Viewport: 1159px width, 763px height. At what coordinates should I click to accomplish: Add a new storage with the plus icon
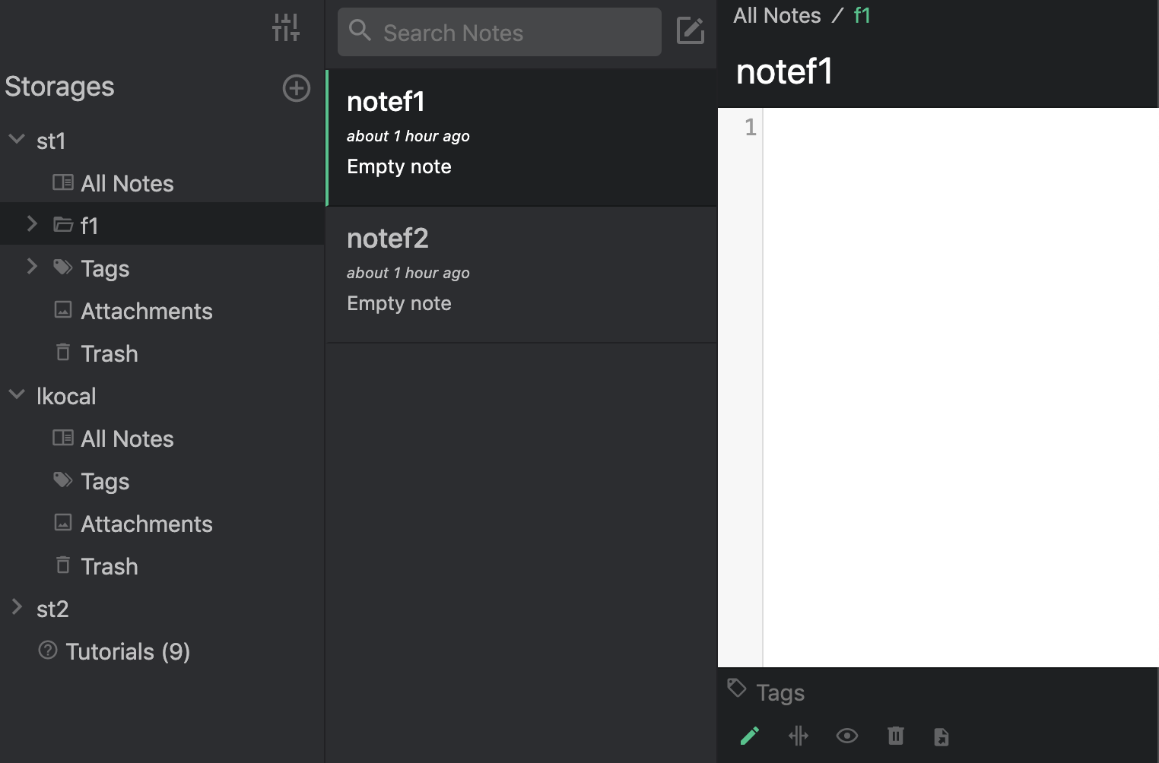pyautogui.click(x=296, y=88)
